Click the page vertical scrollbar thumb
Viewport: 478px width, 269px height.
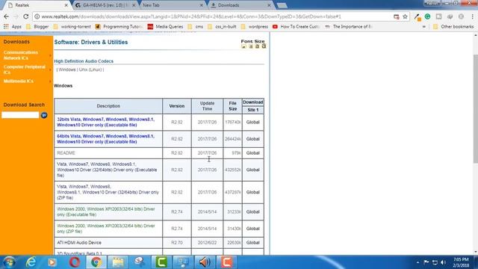(475, 109)
